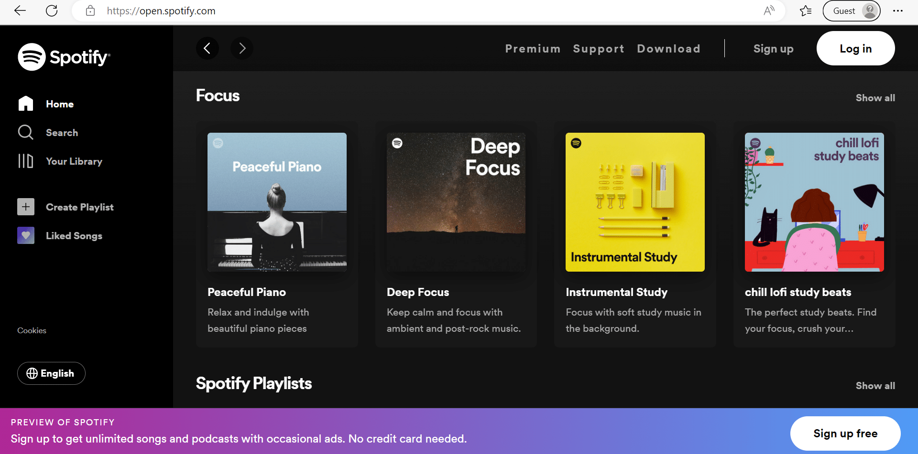The image size is (918, 454).
Task: Click the Sign up link in header
Action: coord(774,49)
